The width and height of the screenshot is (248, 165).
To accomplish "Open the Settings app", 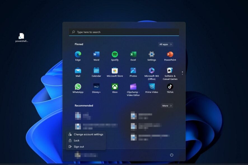I will coord(151,56).
